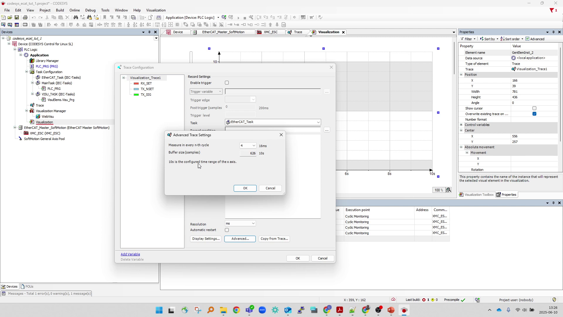Screen dimensions: 563x317
Task: Edit the Buffer size samples field
Action: click(248, 153)
